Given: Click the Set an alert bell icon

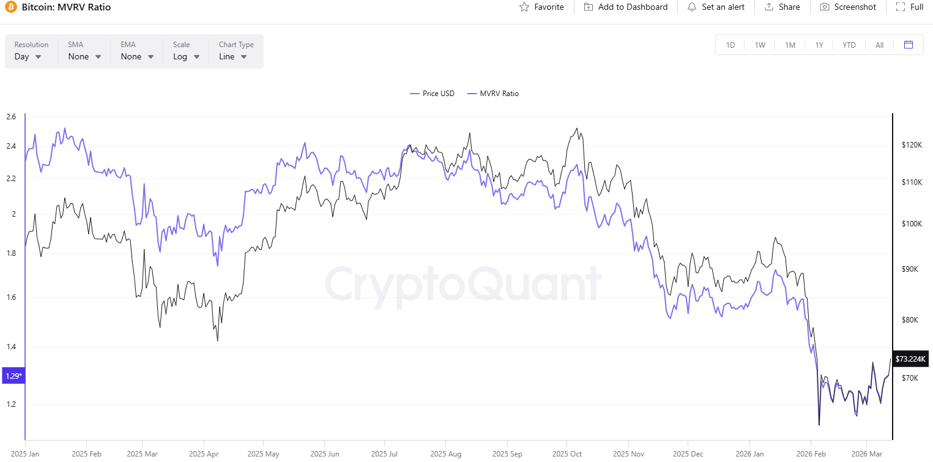Looking at the screenshot, I should click(x=692, y=7).
